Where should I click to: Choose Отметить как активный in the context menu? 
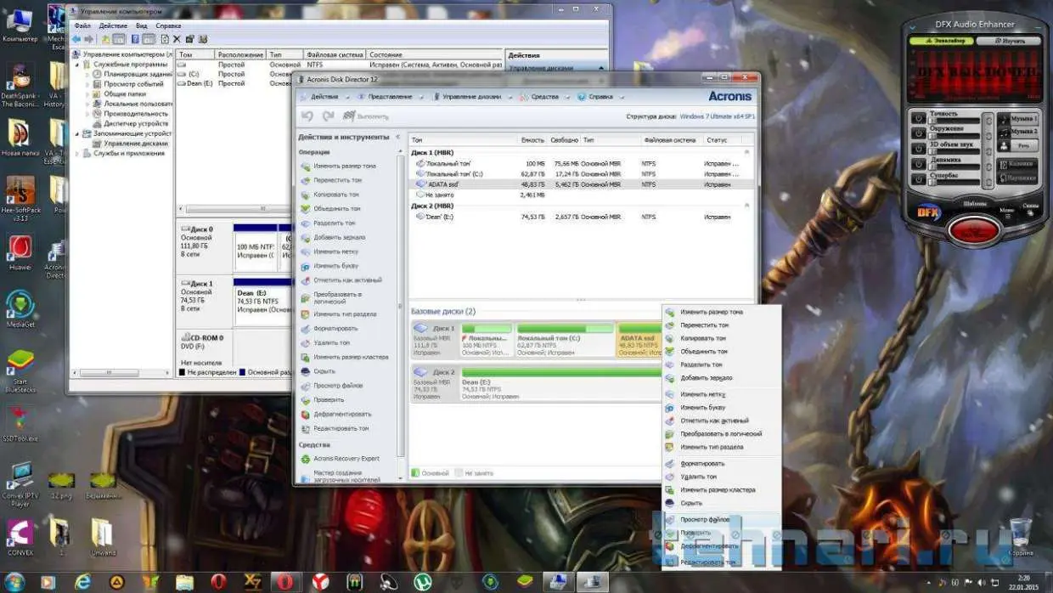click(714, 421)
